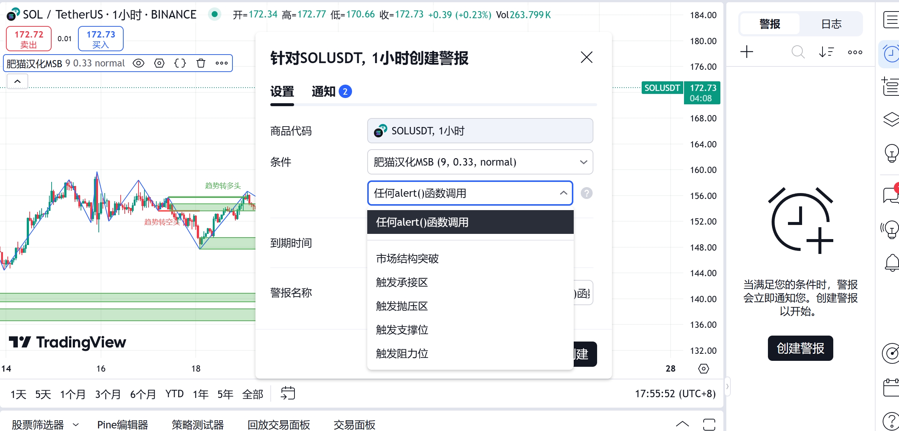
Task: Open settings for 肥猫汉化MSB indicator
Action: 159,63
